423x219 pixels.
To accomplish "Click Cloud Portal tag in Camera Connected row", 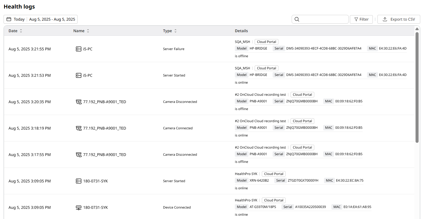I will click(x=302, y=121).
